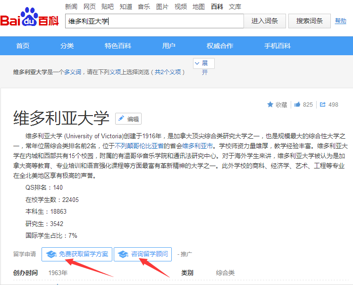
Task: Open the 帮助 help link
Action: coord(340,21)
